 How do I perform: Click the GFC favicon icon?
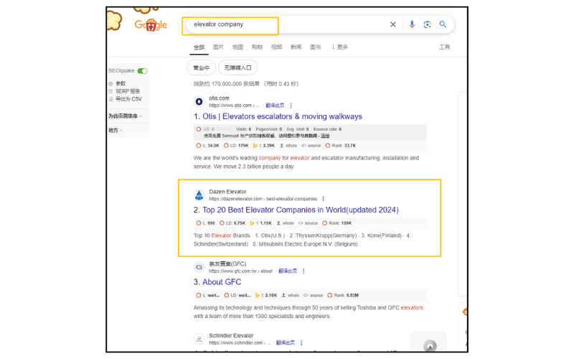[x=199, y=267]
